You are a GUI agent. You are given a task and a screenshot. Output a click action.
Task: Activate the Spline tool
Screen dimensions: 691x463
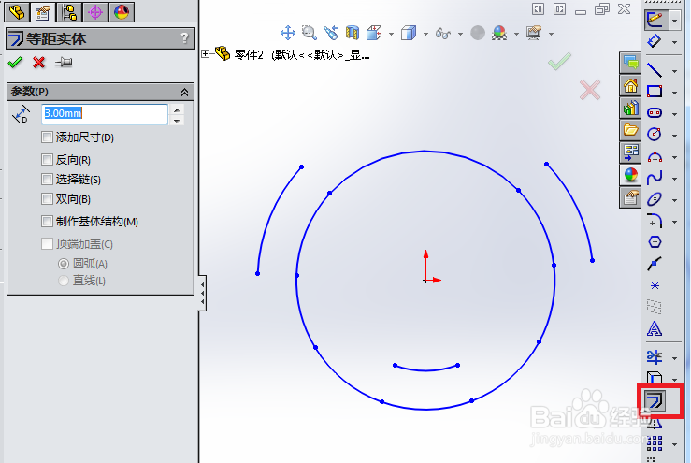[x=655, y=178]
